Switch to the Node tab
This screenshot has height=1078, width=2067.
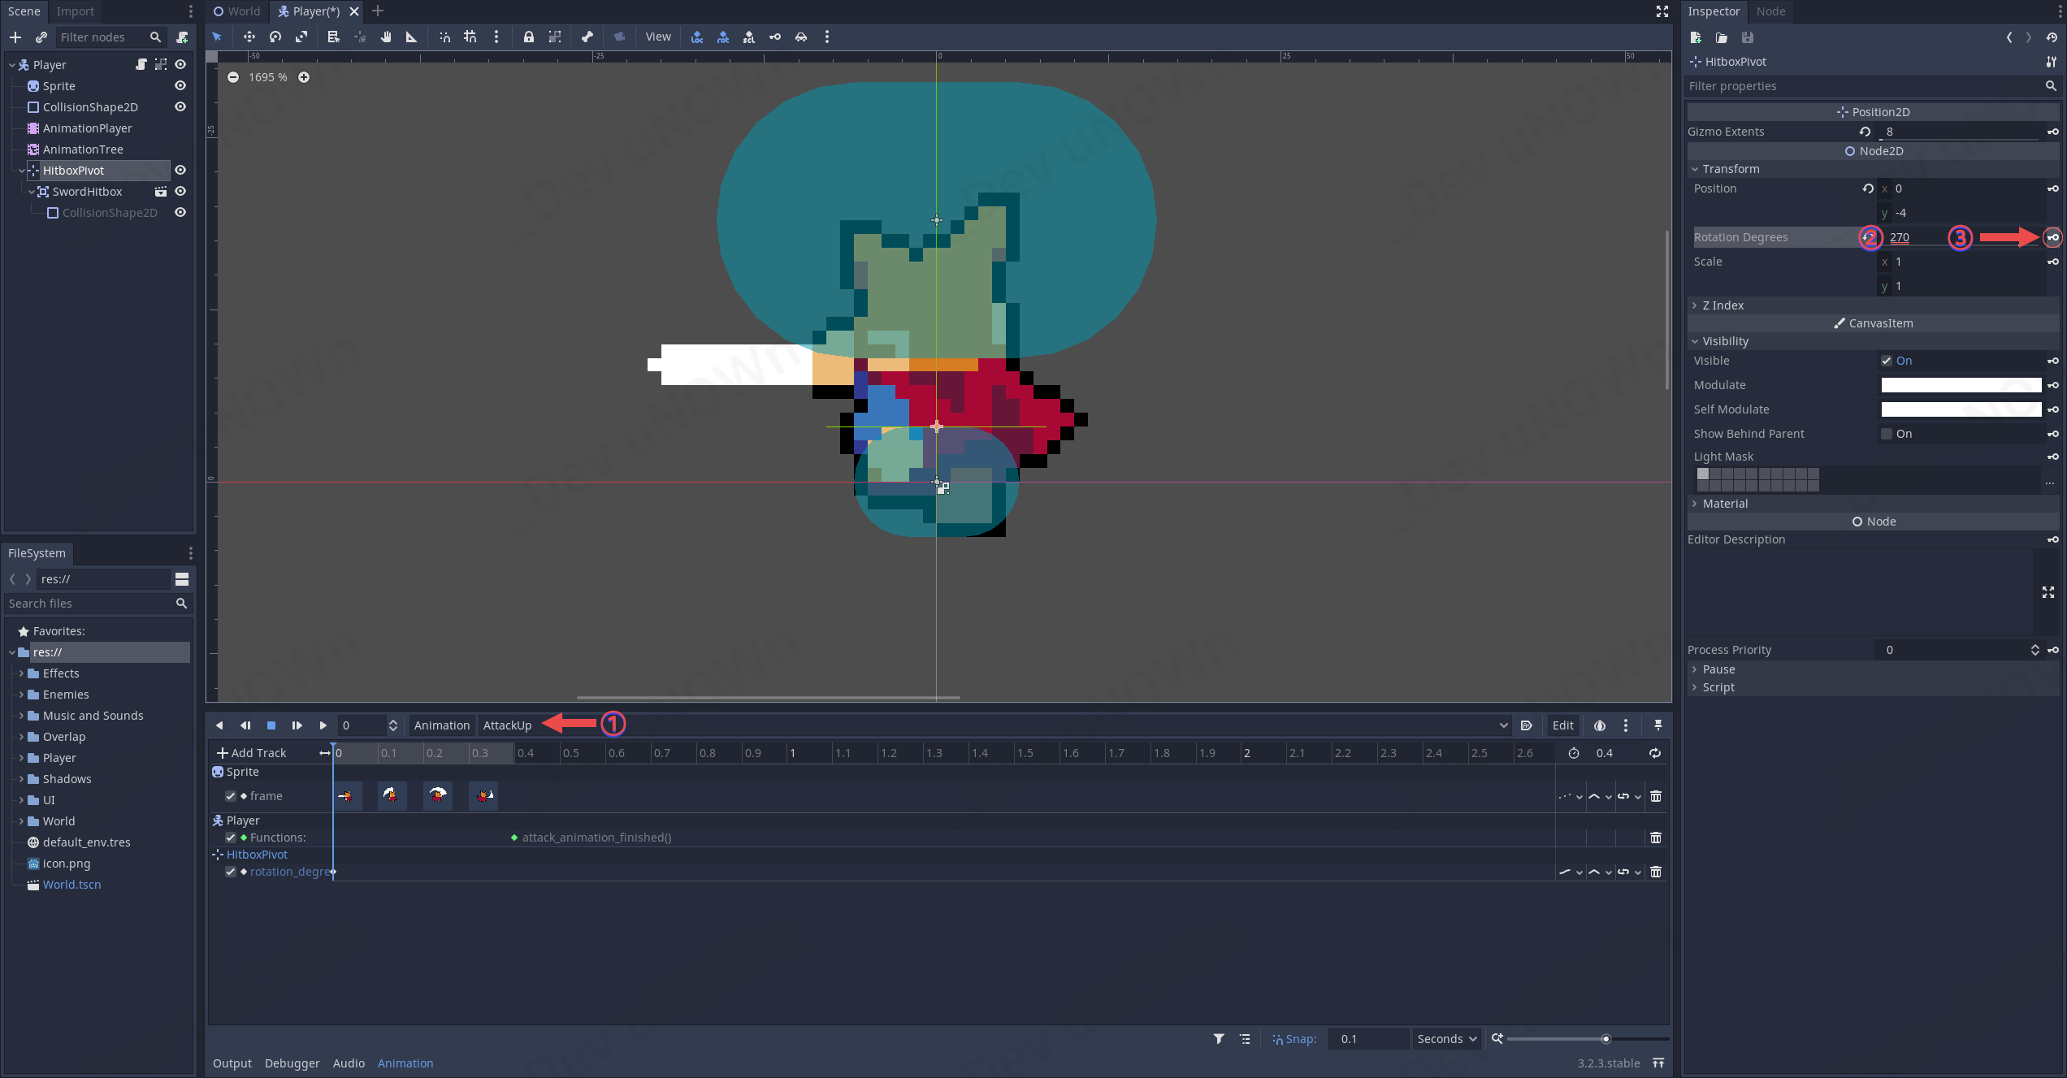click(1770, 11)
